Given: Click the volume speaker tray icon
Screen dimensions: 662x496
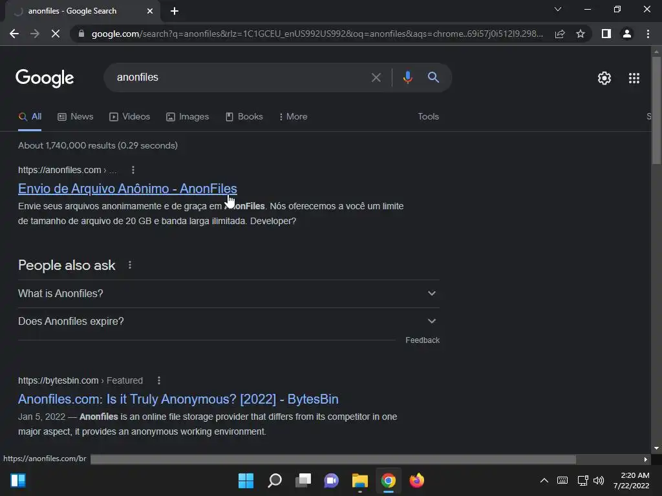Looking at the screenshot, I should click(599, 480).
